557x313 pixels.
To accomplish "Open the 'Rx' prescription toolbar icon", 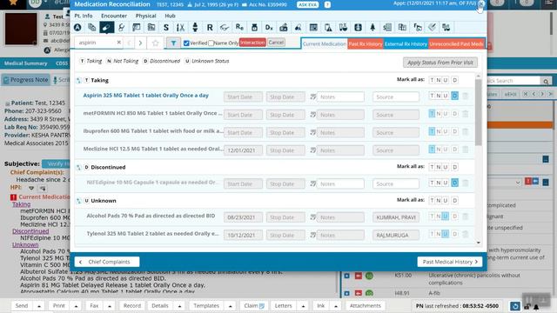I will [x=239, y=27].
